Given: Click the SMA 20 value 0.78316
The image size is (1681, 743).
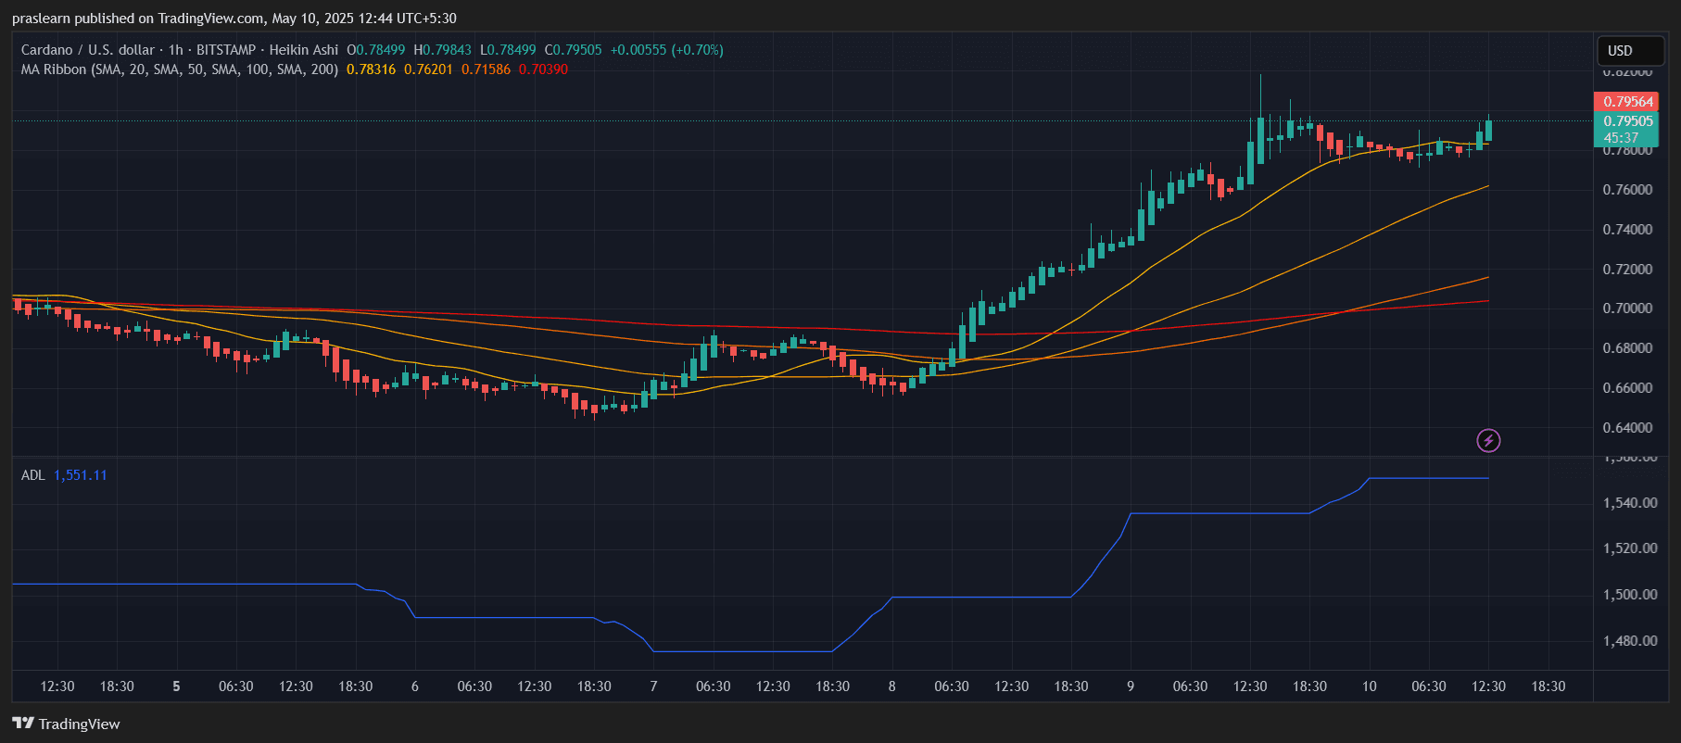Looking at the screenshot, I should pyautogui.click(x=371, y=69).
